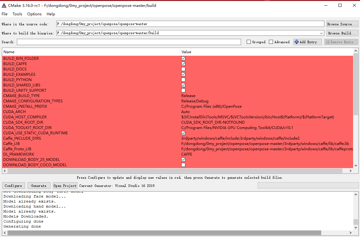360x237 pixels.
Task: Click the CUDA v10.1 toolkit path value
Action: [x=237, y=128]
